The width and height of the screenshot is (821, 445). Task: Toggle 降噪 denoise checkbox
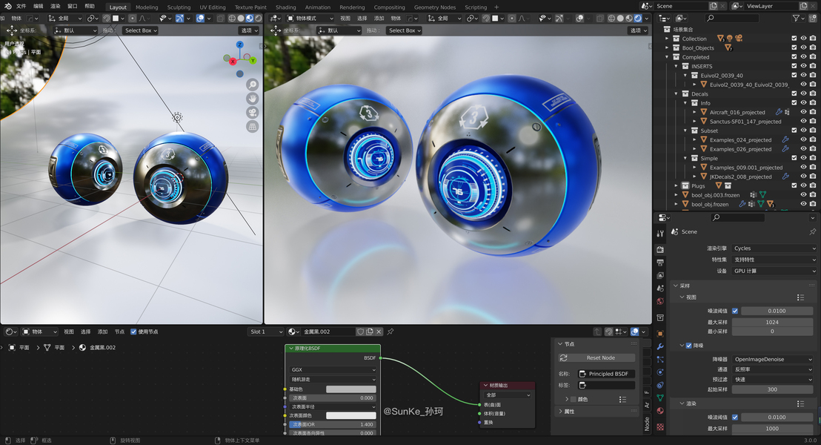[688, 346]
